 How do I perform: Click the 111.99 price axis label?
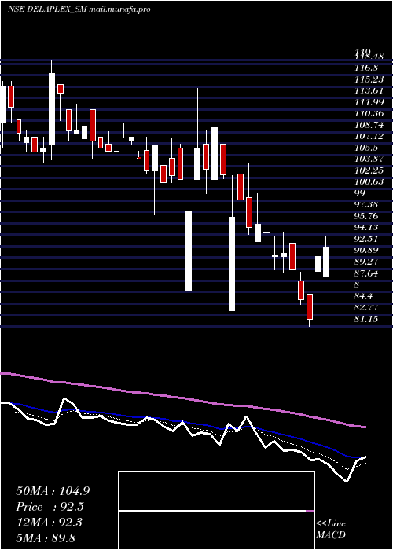[369, 101]
